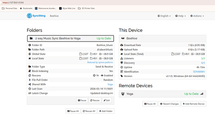Click the Discovery signpost icon
Viewport: 215px width, 122px height.
click(x=122, y=63)
